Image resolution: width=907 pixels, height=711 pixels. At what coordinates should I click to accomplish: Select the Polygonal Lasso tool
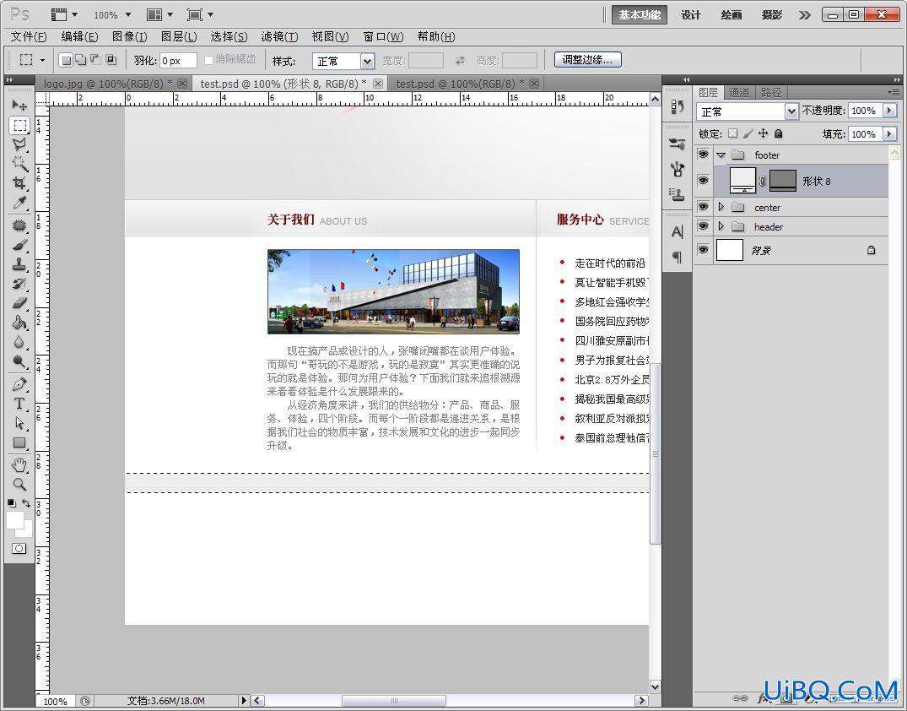[19, 144]
